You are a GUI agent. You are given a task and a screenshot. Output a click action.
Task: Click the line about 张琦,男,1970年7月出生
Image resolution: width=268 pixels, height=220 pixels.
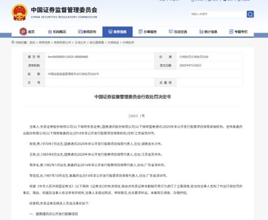(x=96, y=144)
